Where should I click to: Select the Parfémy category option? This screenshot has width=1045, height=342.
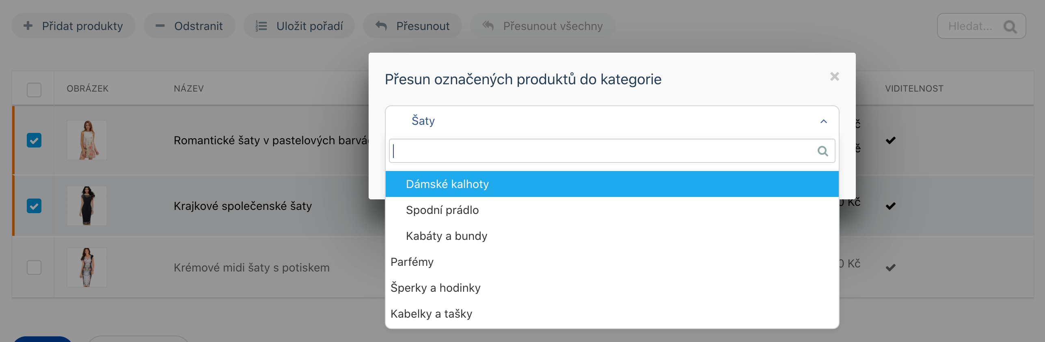[x=612, y=262]
